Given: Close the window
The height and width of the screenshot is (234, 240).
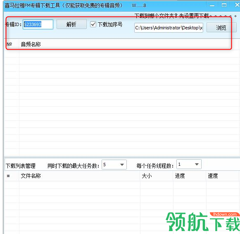Looking at the screenshot, I should point(237,5).
